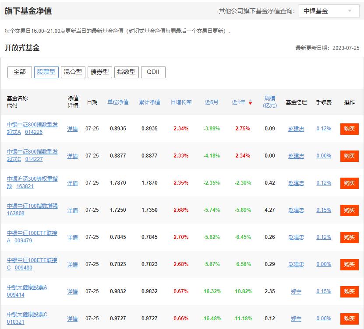Click the 0.12% fee link for fund 014226
Viewport: 364px width, 329px height.
323,129
